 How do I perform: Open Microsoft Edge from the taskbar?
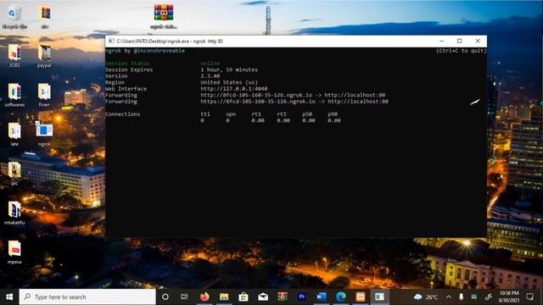click(341, 297)
